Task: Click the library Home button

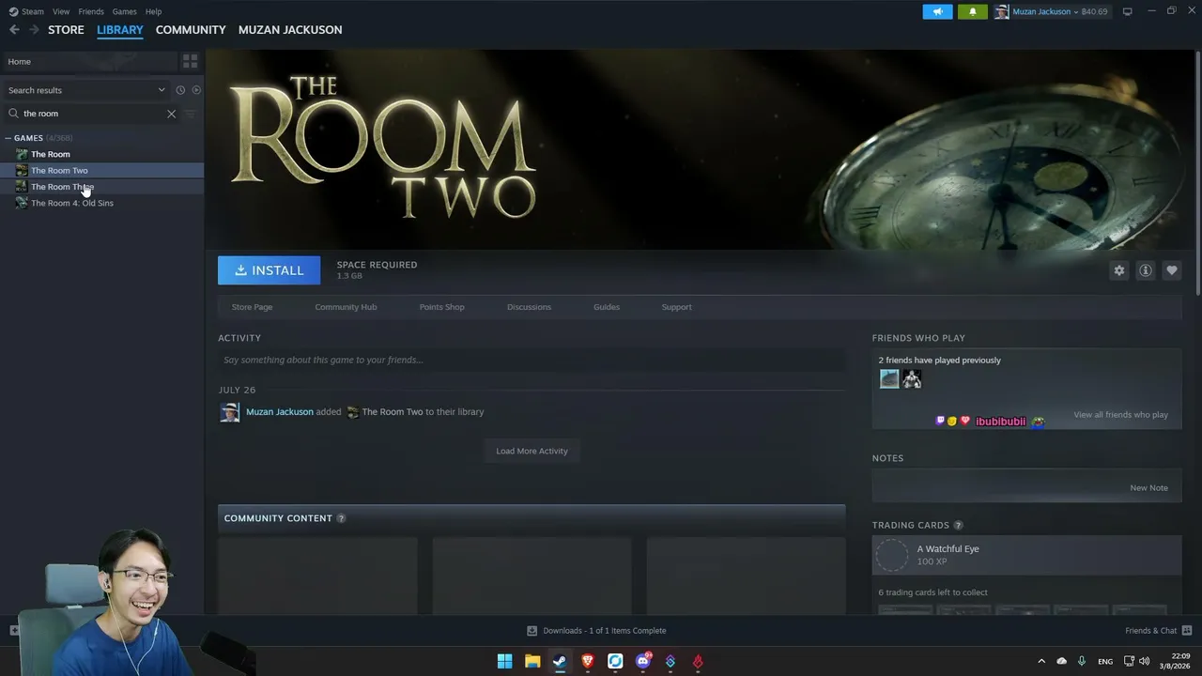Action: tap(89, 61)
